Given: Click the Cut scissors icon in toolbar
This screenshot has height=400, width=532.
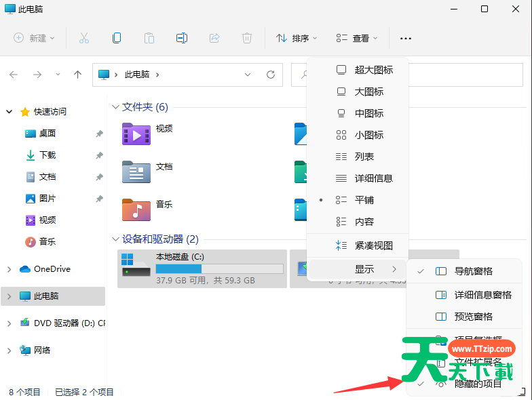Looking at the screenshot, I should (84, 38).
